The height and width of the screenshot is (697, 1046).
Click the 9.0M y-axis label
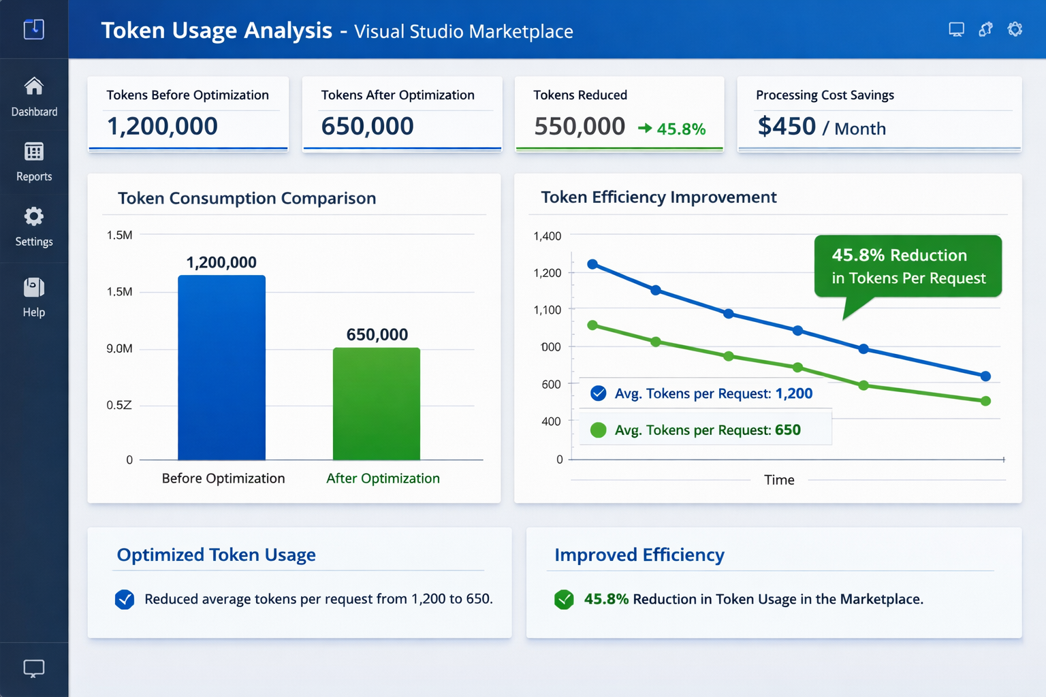point(119,348)
